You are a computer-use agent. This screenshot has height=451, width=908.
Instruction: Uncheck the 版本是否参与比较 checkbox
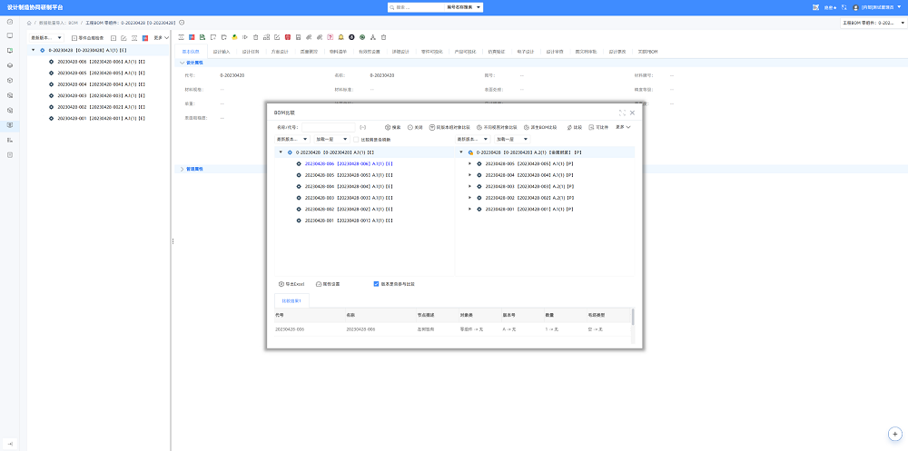coord(377,284)
